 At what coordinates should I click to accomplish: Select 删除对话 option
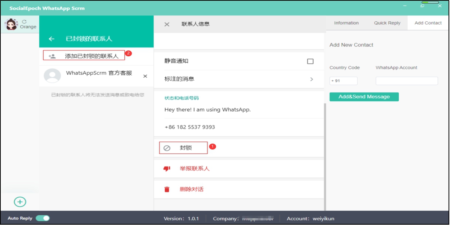tap(192, 189)
